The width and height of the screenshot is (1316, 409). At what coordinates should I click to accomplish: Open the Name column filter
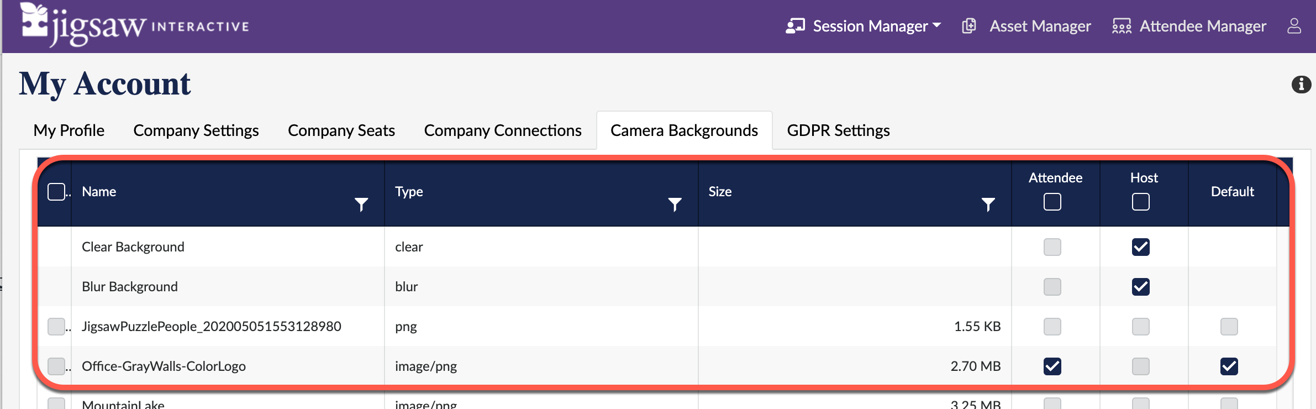click(361, 204)
